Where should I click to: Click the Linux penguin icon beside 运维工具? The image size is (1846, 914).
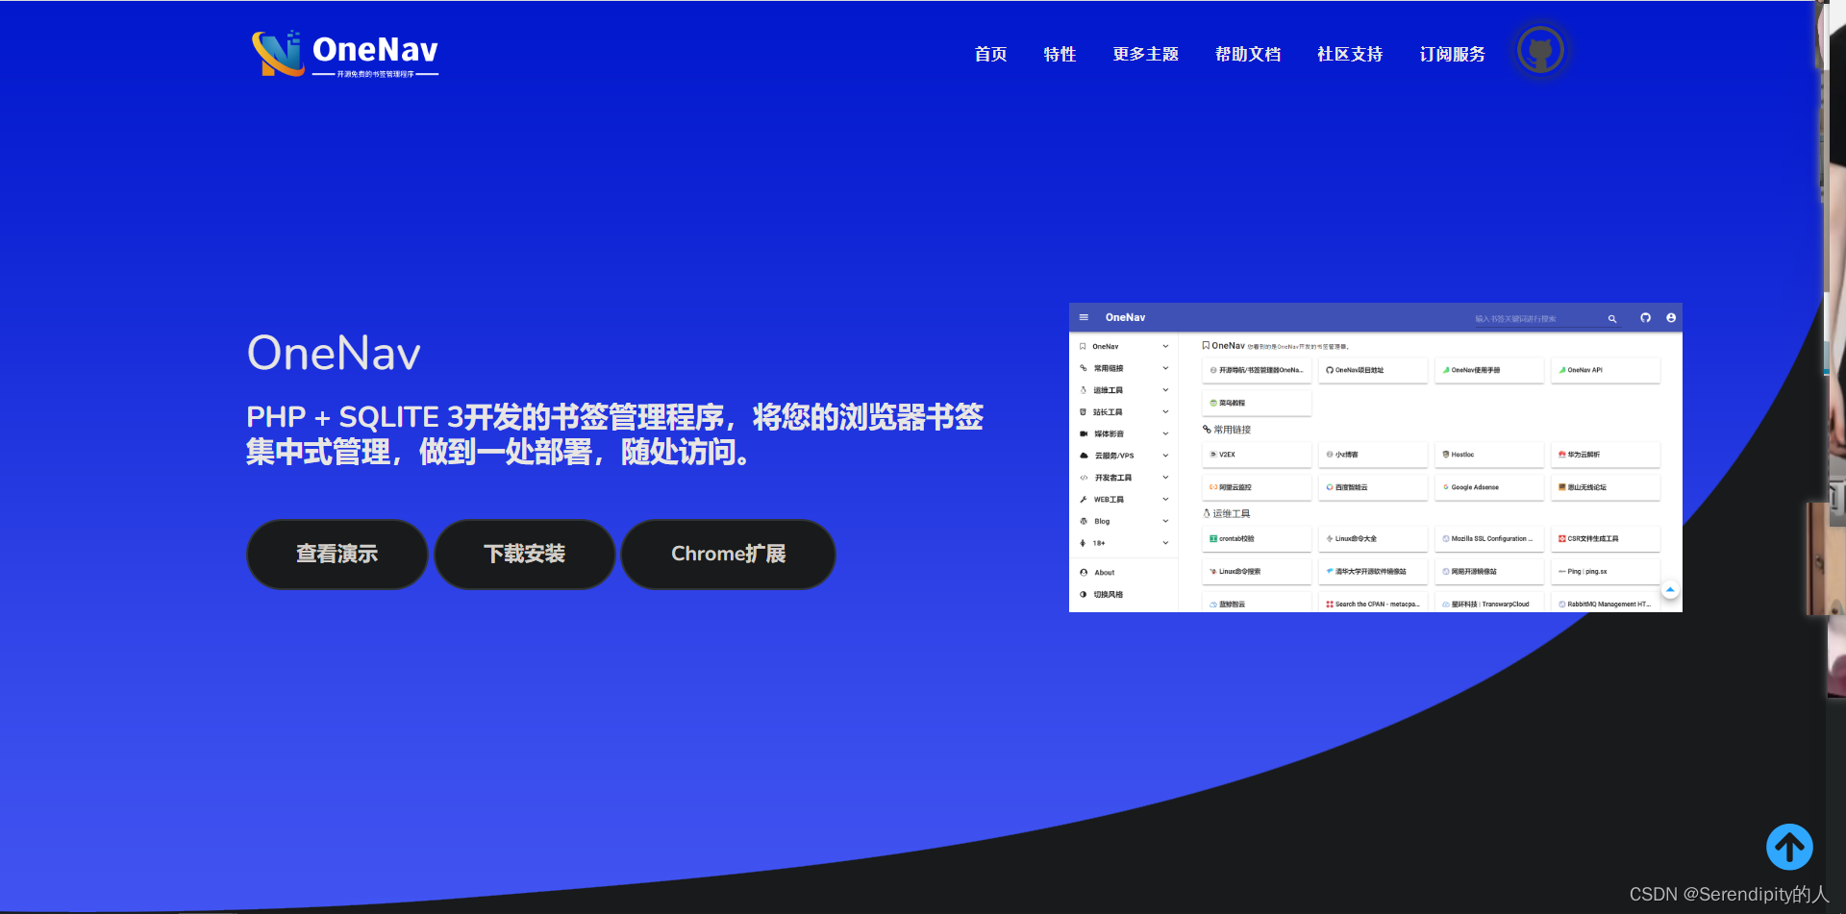1083,390
